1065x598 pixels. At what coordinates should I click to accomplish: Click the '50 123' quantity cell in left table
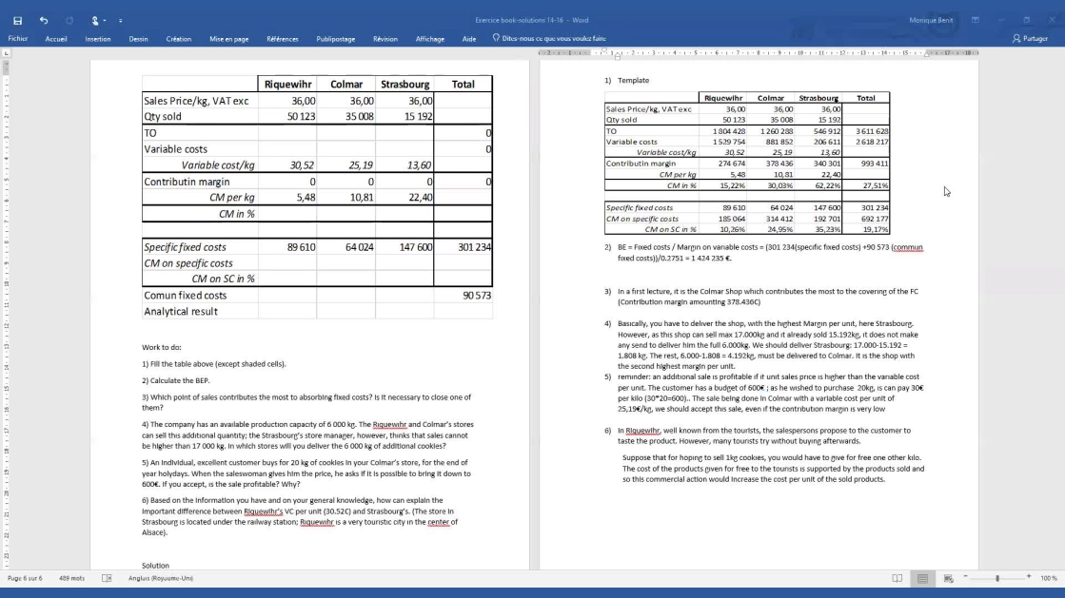pyautogui.click(x=301, y=116)
